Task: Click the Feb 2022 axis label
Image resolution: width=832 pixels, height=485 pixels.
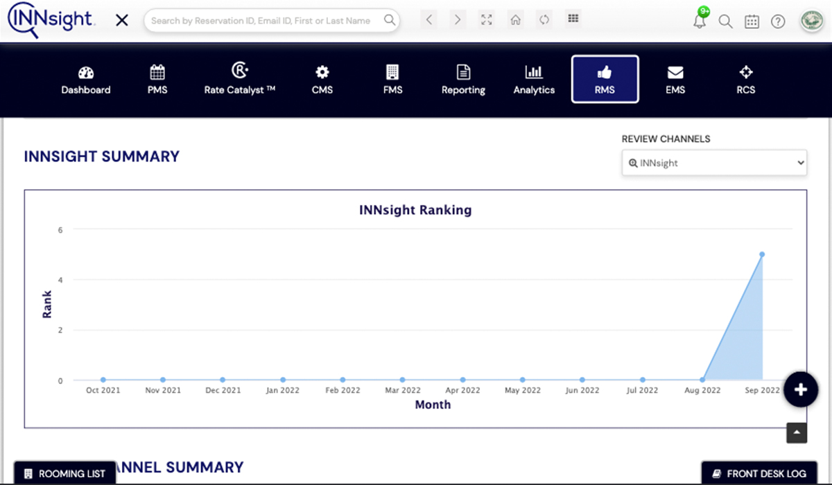Action: (x=343, y=391)
